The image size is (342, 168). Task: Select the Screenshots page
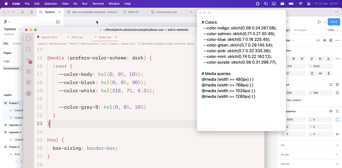pos(11,69)
